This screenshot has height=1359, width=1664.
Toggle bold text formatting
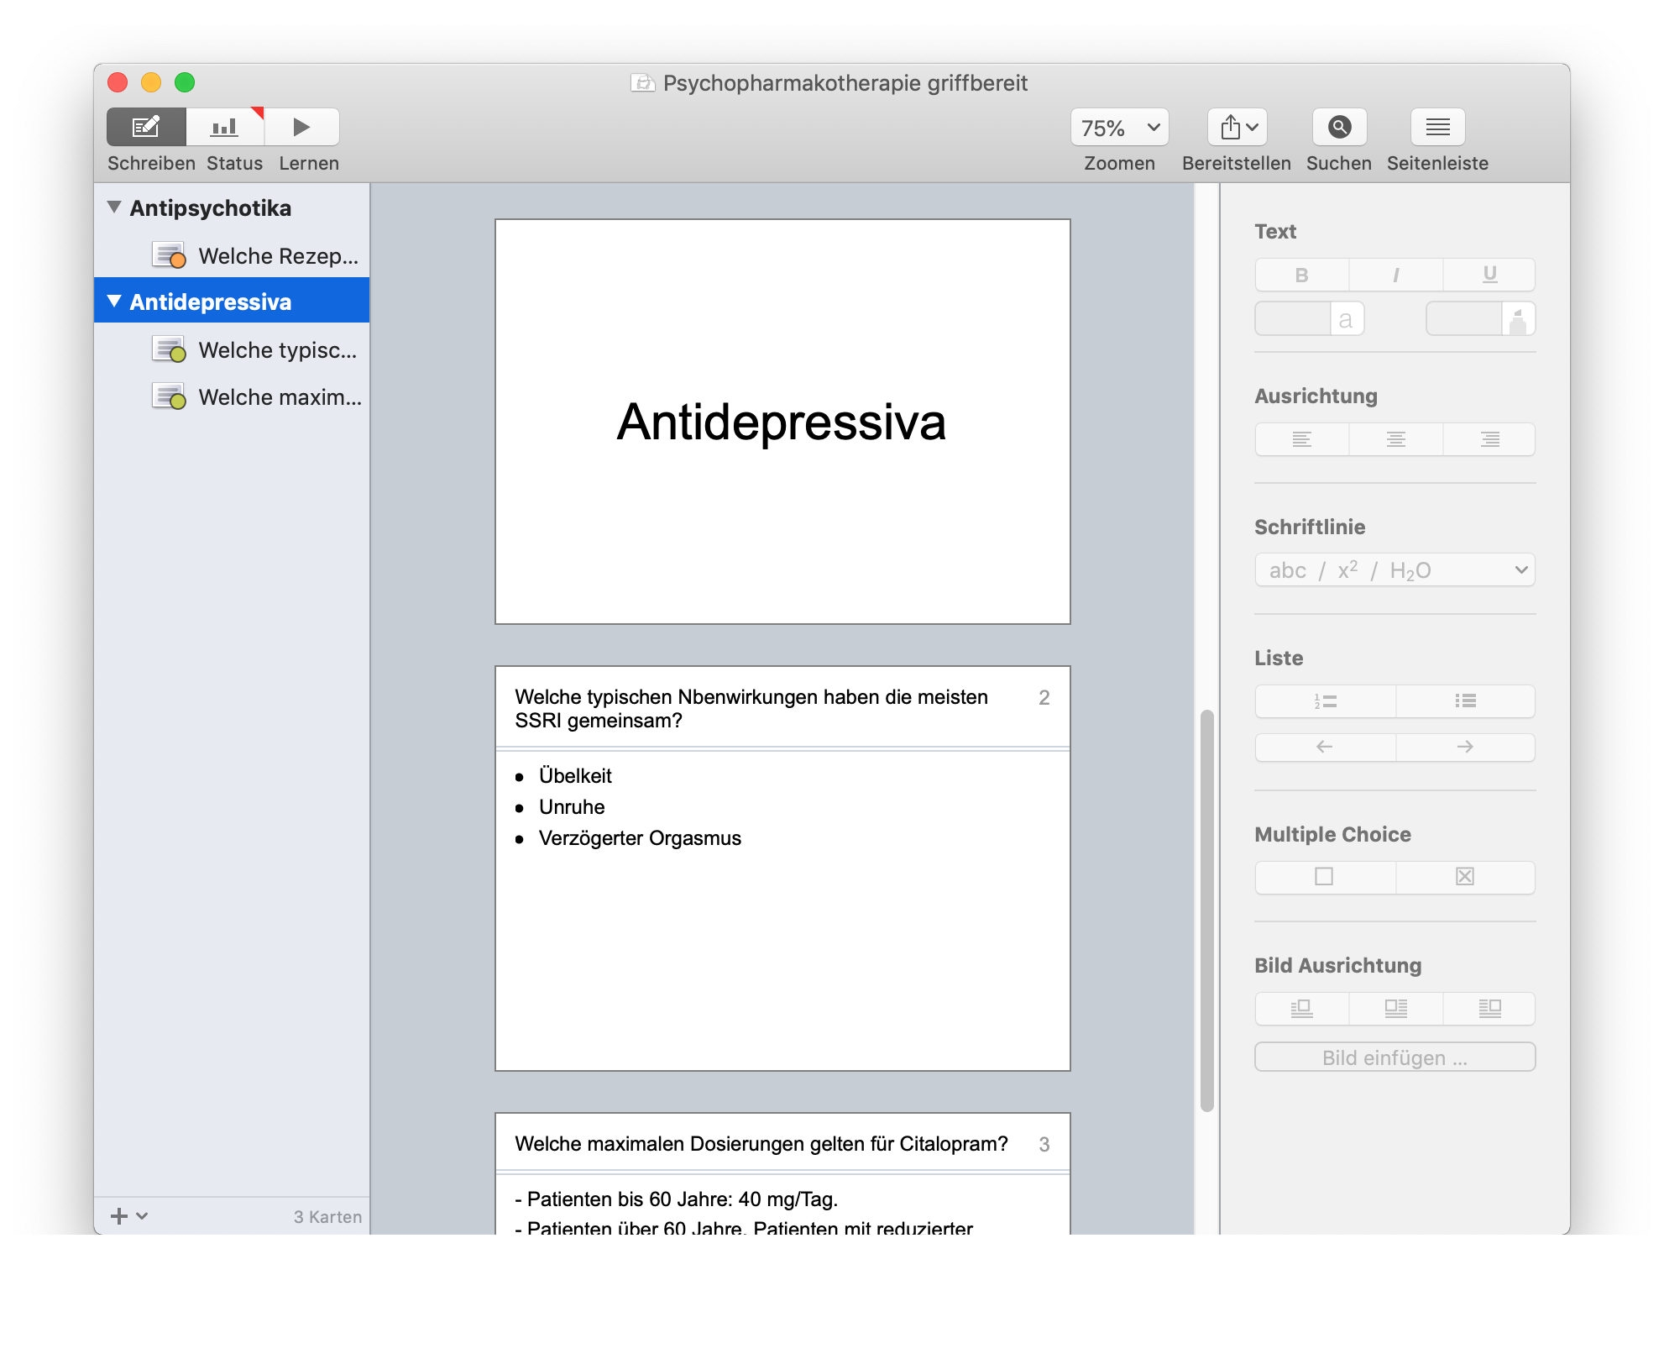pyautogui.click(x=1301, y=275)
